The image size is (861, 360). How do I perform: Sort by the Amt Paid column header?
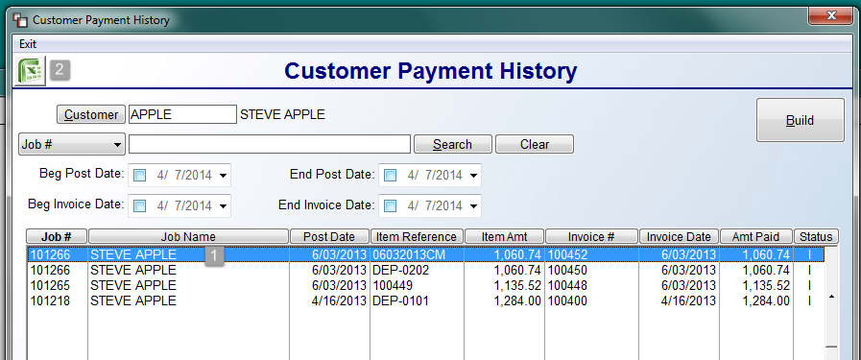756,236
